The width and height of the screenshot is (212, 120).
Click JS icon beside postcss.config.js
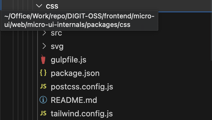tap(43, 86)
